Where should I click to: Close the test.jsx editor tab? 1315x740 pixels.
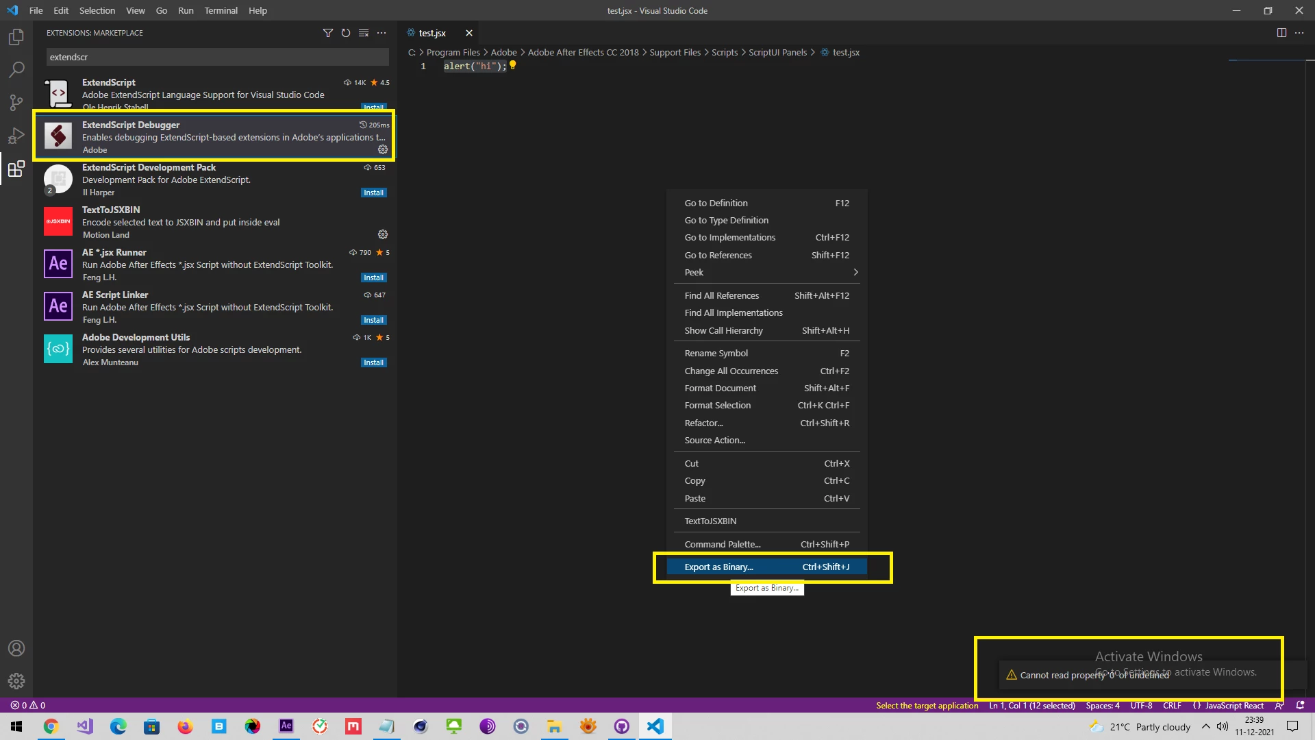click(469, 33)
